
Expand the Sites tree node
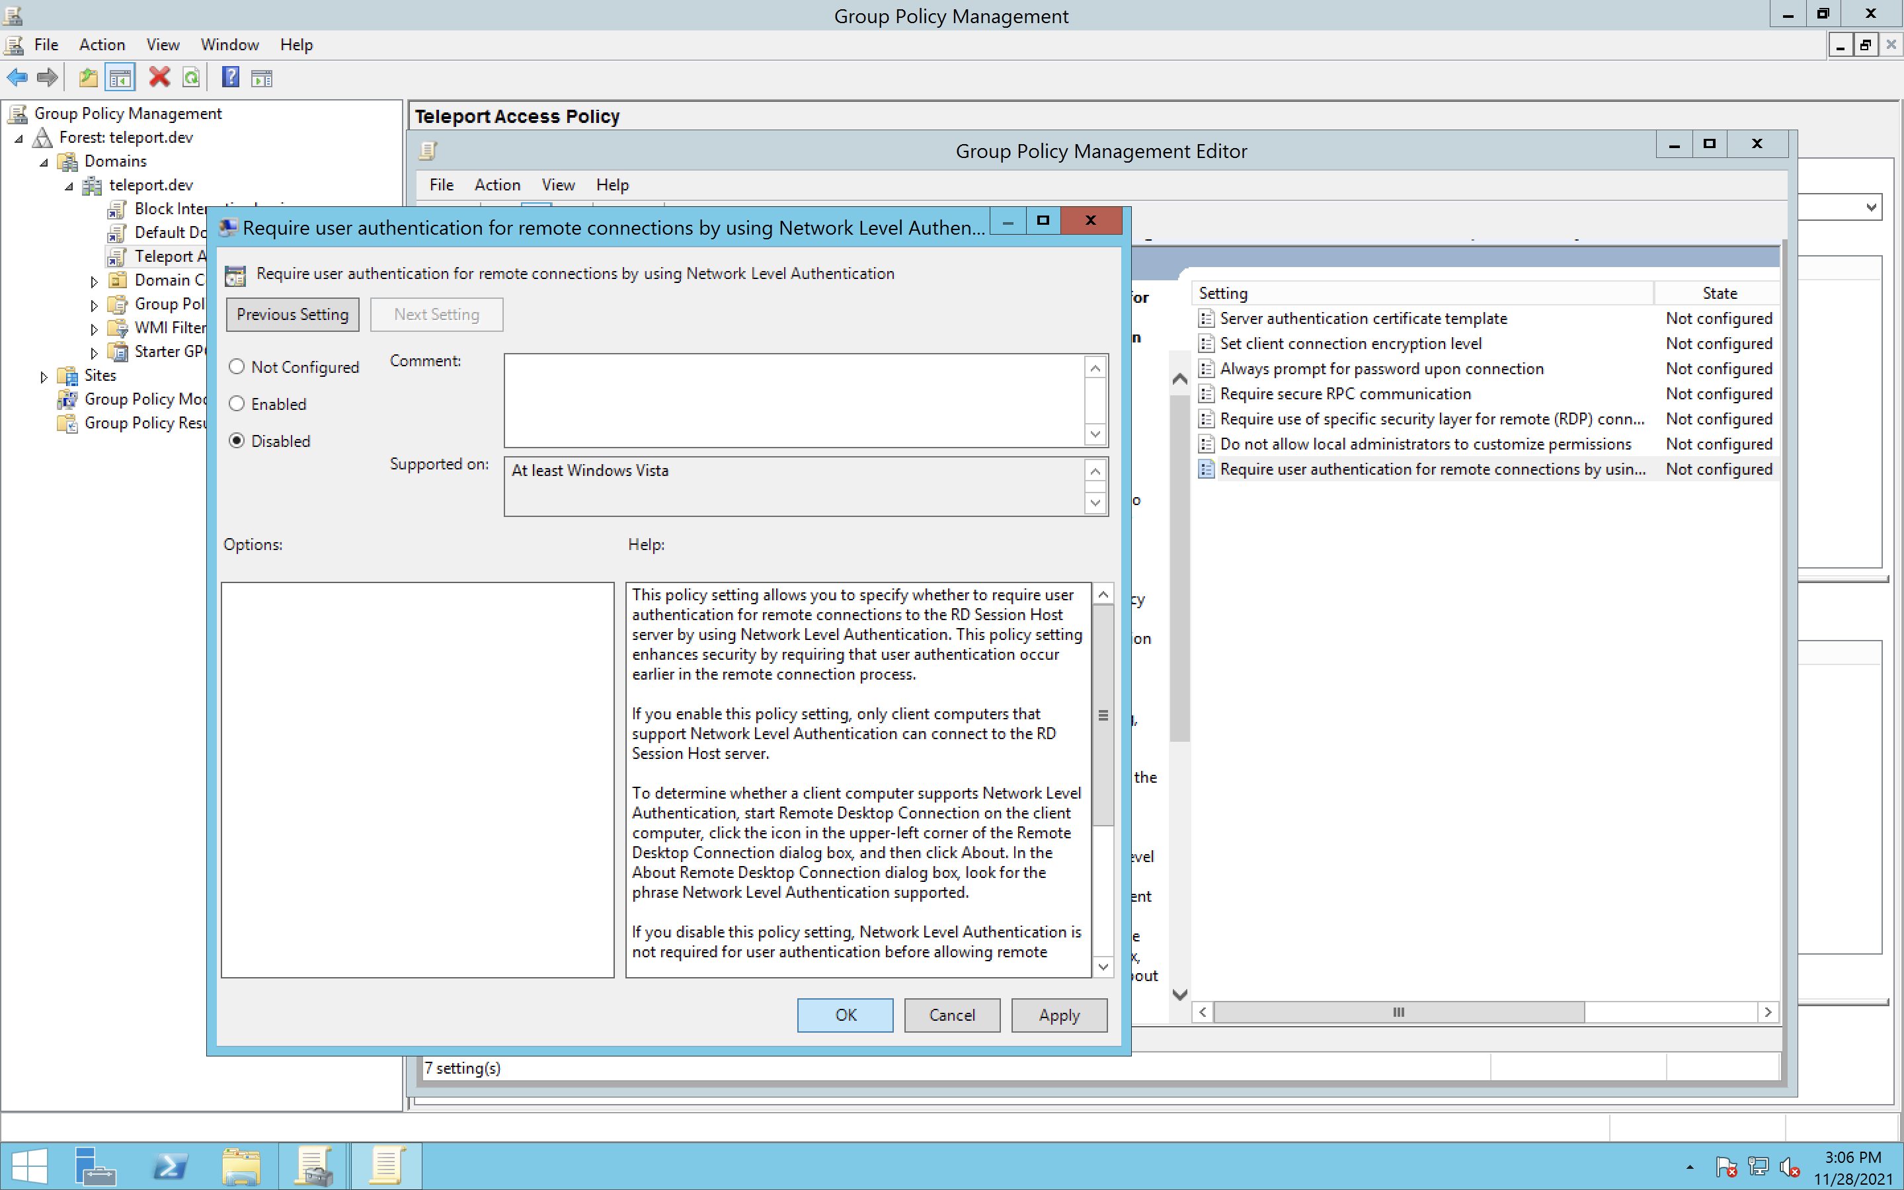44,376
